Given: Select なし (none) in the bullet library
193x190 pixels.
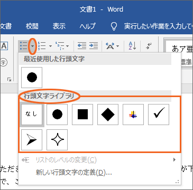Looking at the screenshot, I should tap(32, 115).
